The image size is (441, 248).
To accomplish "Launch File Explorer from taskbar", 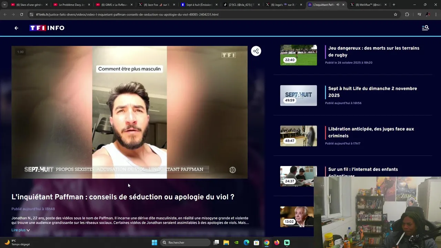I will point(226,242).
